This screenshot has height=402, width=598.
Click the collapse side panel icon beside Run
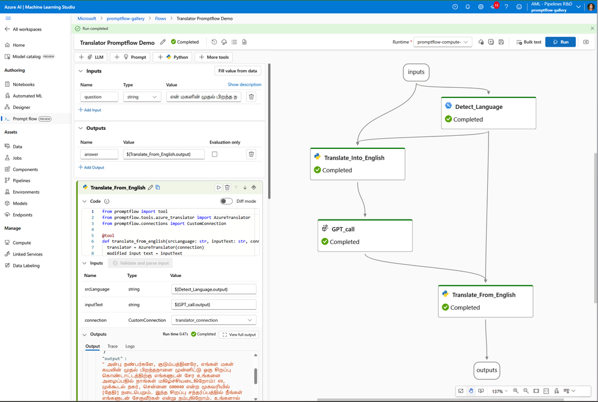click(x=586, y=42)
